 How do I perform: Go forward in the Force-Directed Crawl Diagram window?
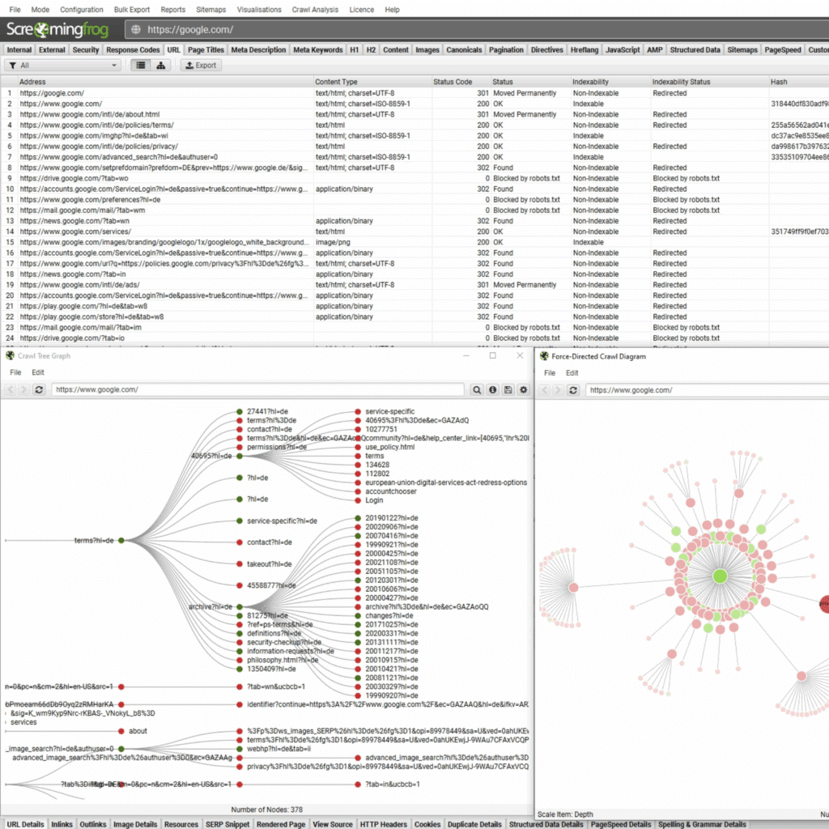point(558,390)
